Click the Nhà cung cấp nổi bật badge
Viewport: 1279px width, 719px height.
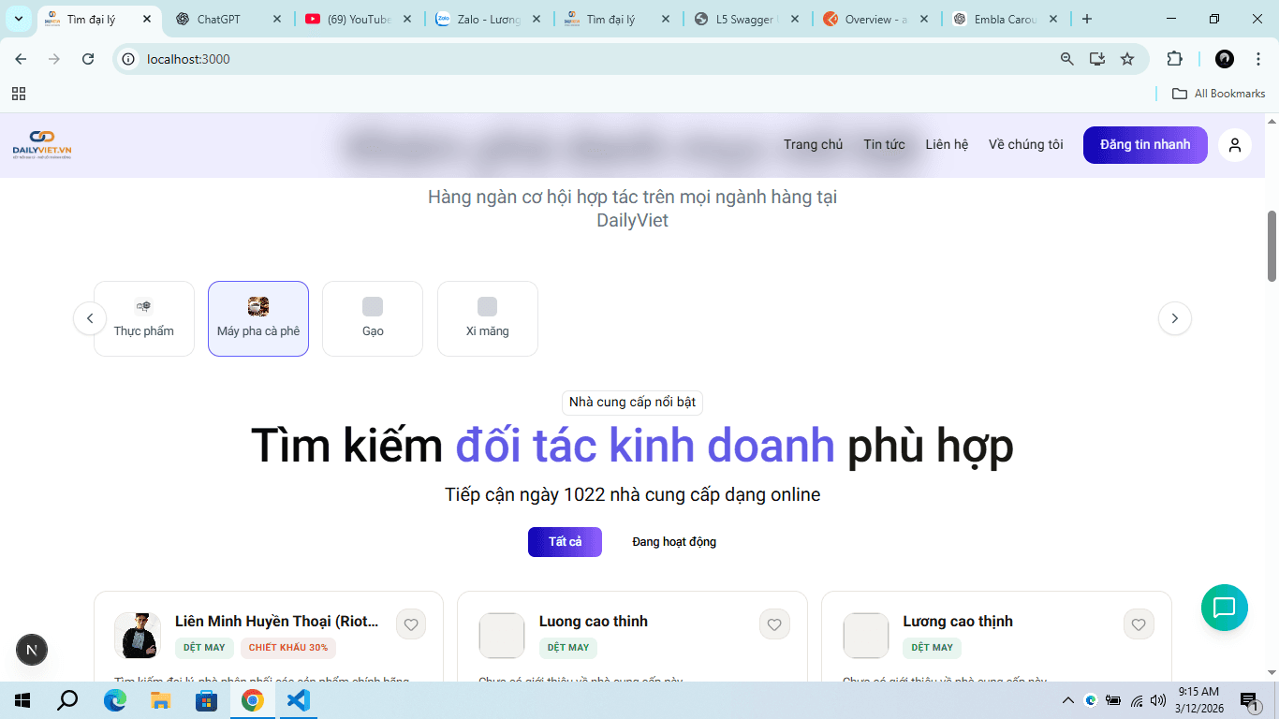(632, 403)
